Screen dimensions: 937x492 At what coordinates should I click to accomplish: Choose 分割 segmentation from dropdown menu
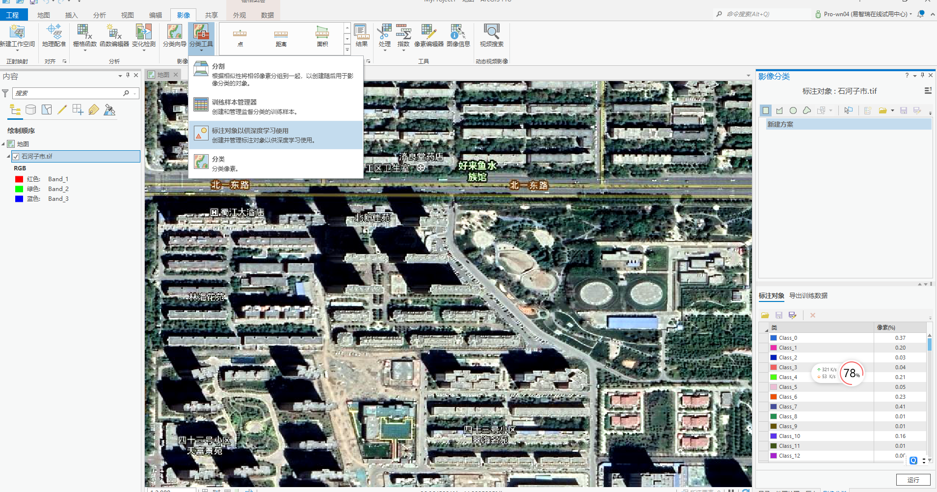click(276, 74)
